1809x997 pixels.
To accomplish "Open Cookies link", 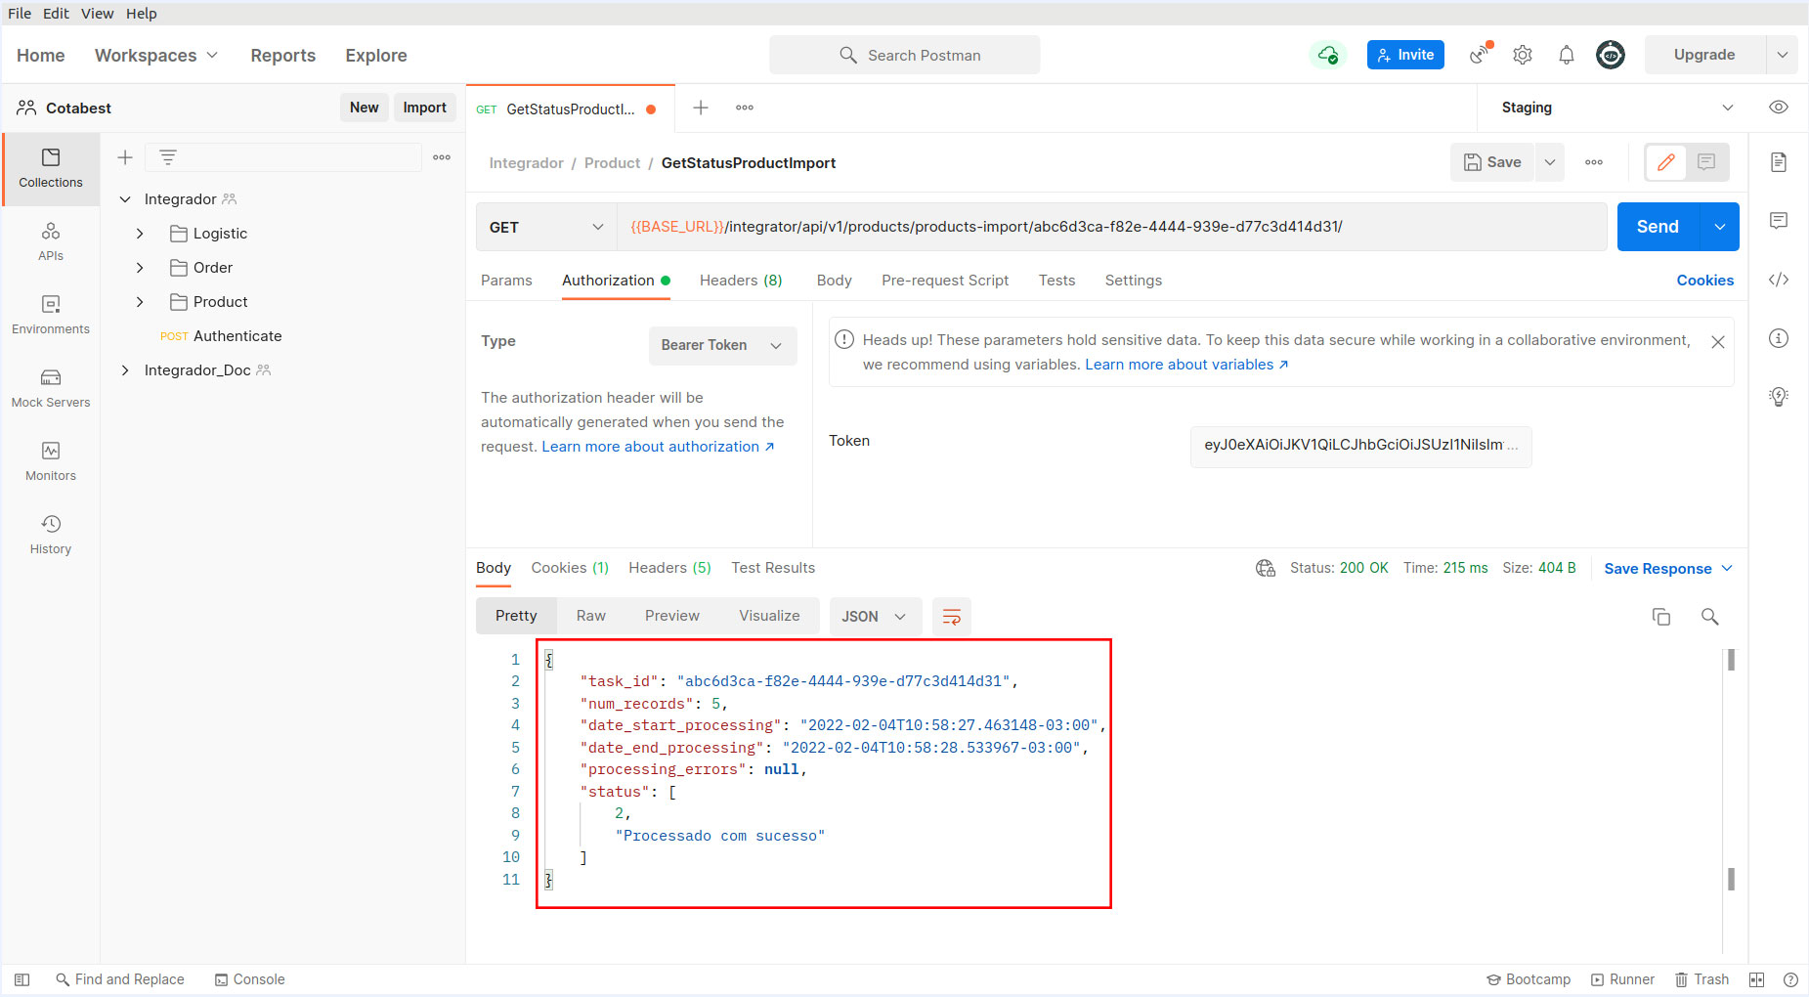I will coord(1705,281).
